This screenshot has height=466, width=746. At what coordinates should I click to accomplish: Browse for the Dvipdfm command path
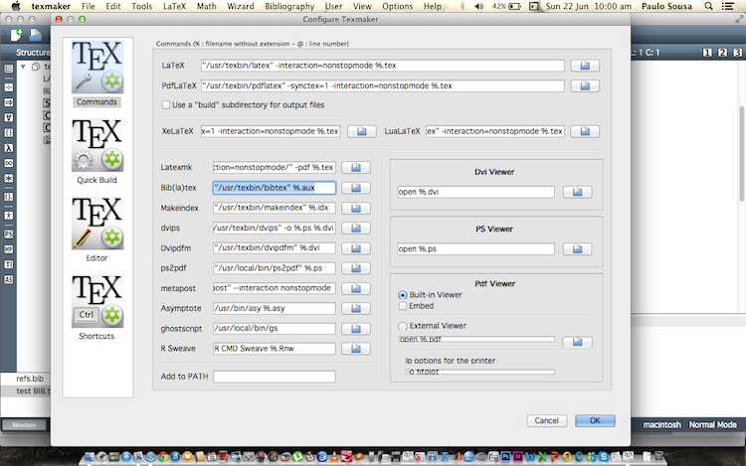tap(356, 248)
